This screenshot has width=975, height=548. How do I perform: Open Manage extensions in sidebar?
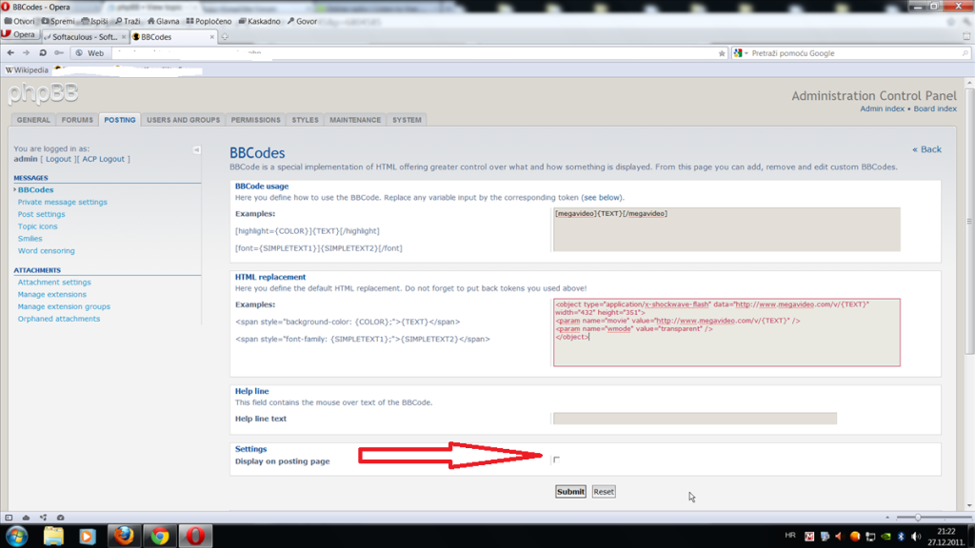pos(51,295)
